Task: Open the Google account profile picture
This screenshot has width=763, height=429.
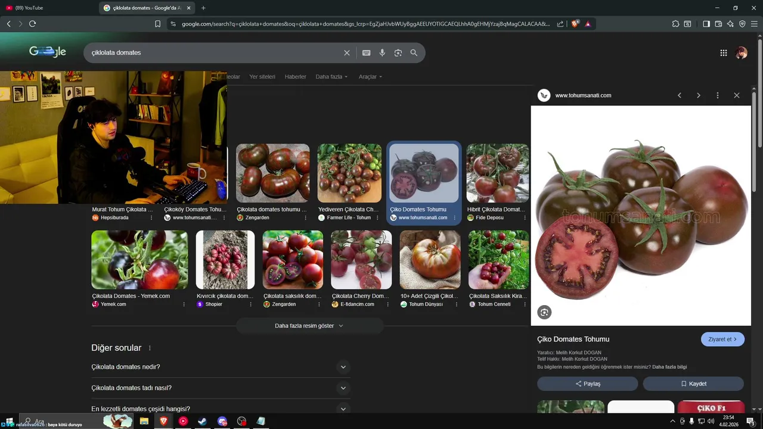Action: [x=742, y=53]
